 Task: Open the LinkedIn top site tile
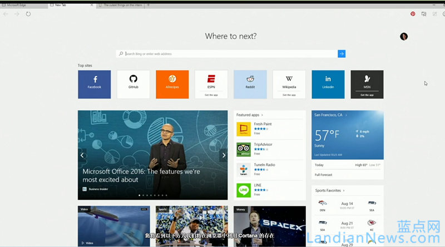pos(328,85)
